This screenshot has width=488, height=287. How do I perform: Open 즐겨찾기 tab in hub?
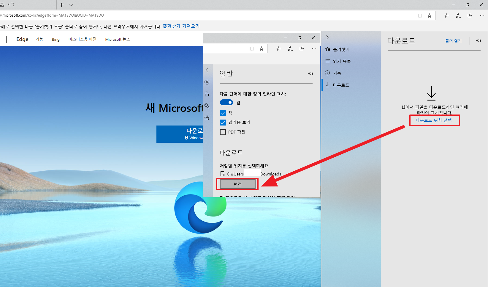[351, 49]
